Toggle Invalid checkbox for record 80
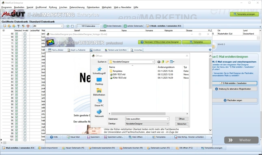The width and height of the screenshot is (262, 155). [25, 72]
